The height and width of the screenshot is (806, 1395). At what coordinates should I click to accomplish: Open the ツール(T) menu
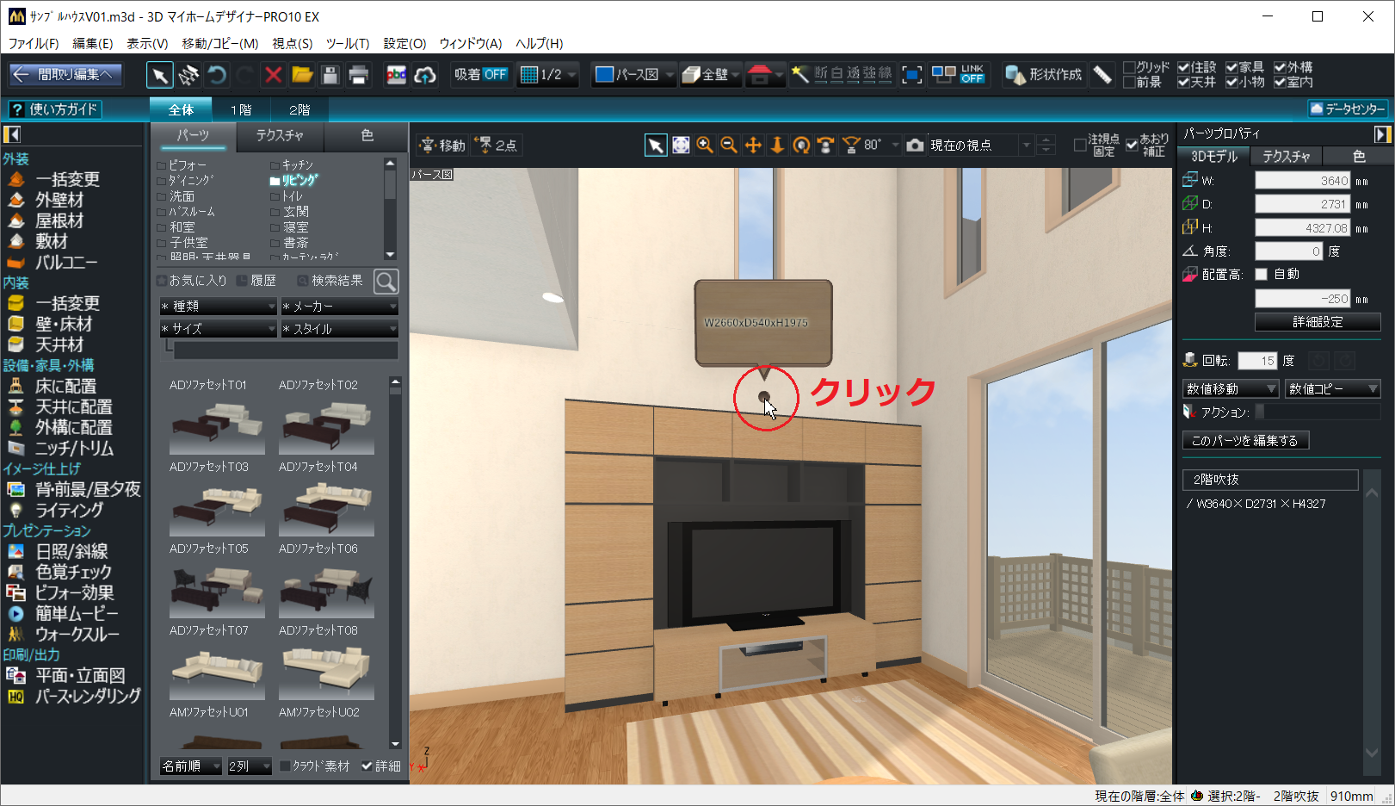pos(347,43)
